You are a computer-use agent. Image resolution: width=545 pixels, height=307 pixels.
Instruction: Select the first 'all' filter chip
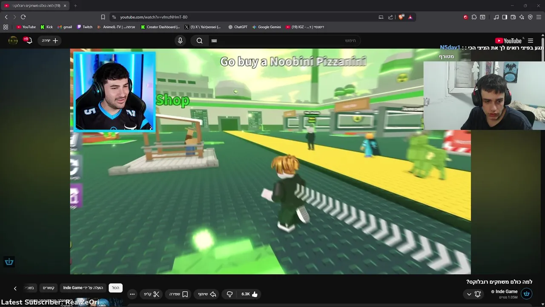pos(116,288)
